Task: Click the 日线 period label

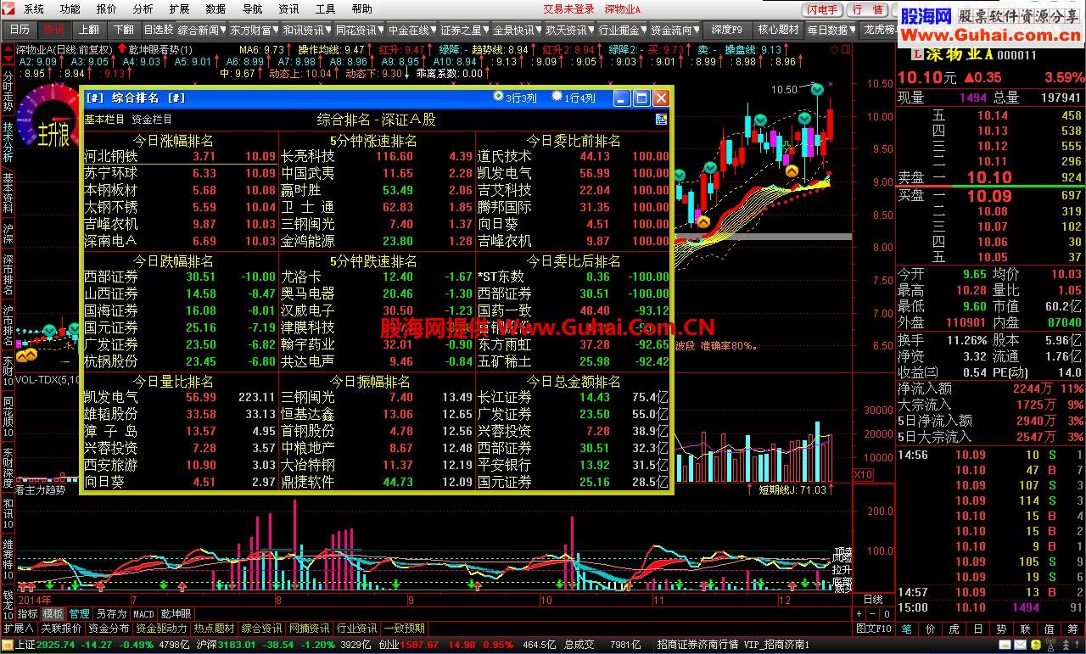Action: (872, 599)
